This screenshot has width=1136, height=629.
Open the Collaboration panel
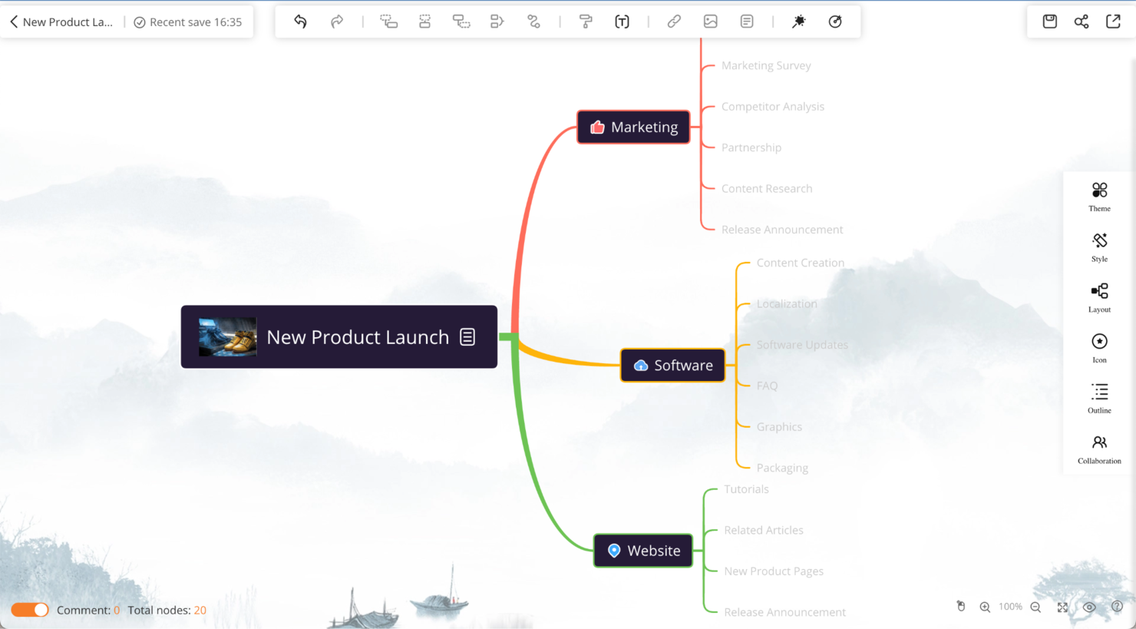pos(1099,449)
